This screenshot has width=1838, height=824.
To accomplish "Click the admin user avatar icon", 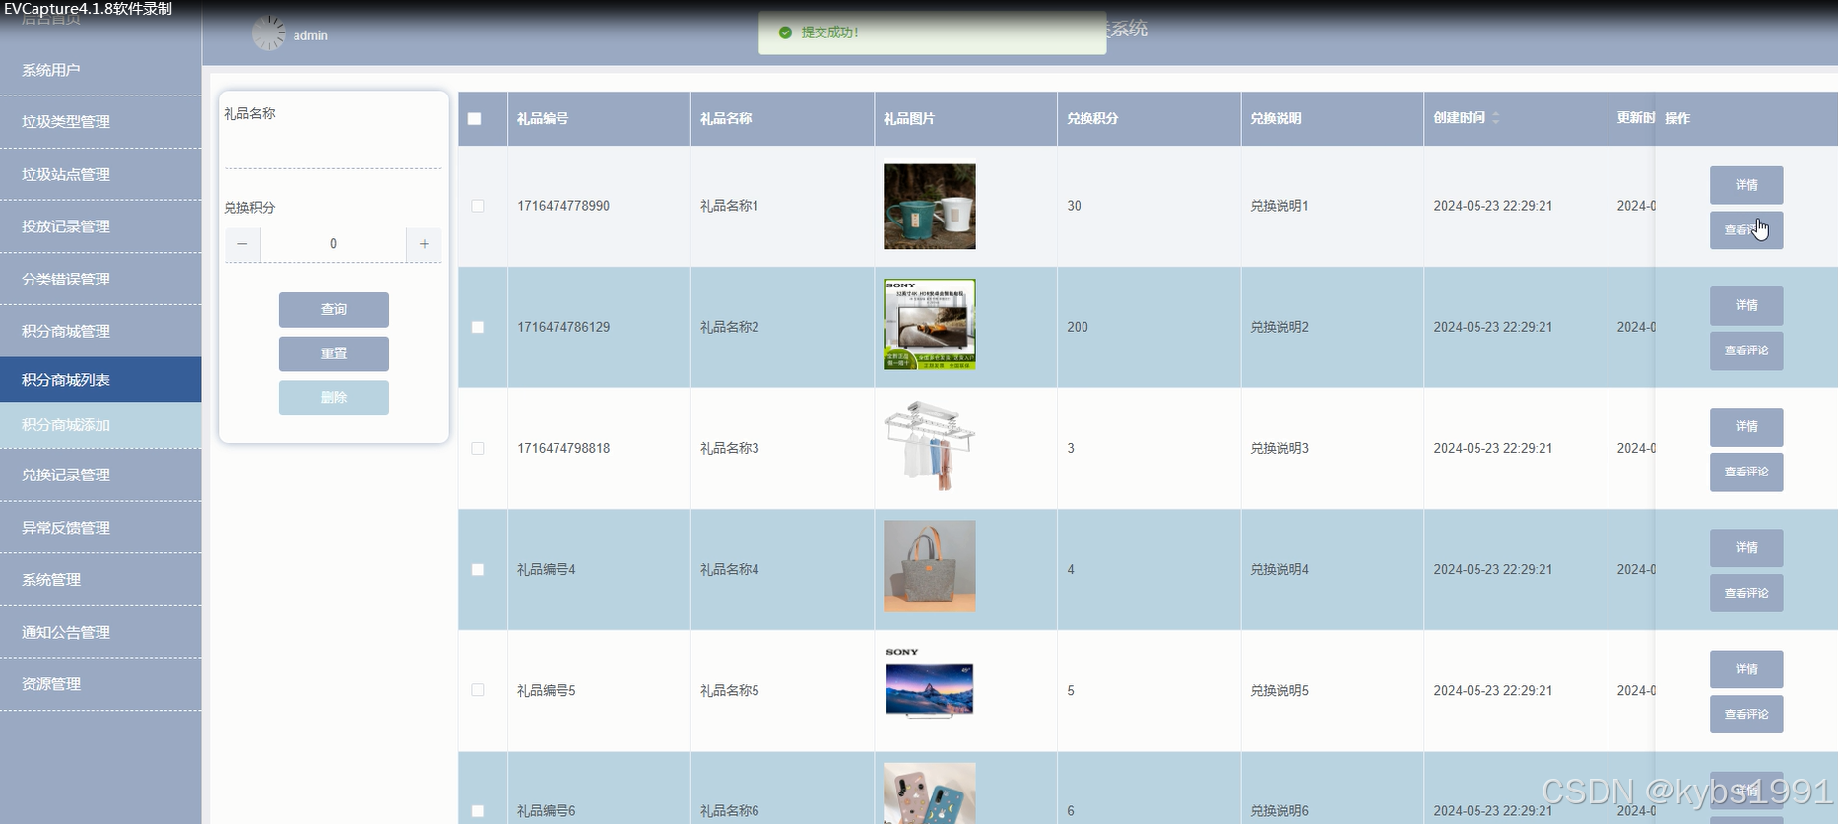I will [x=269, y=34].
